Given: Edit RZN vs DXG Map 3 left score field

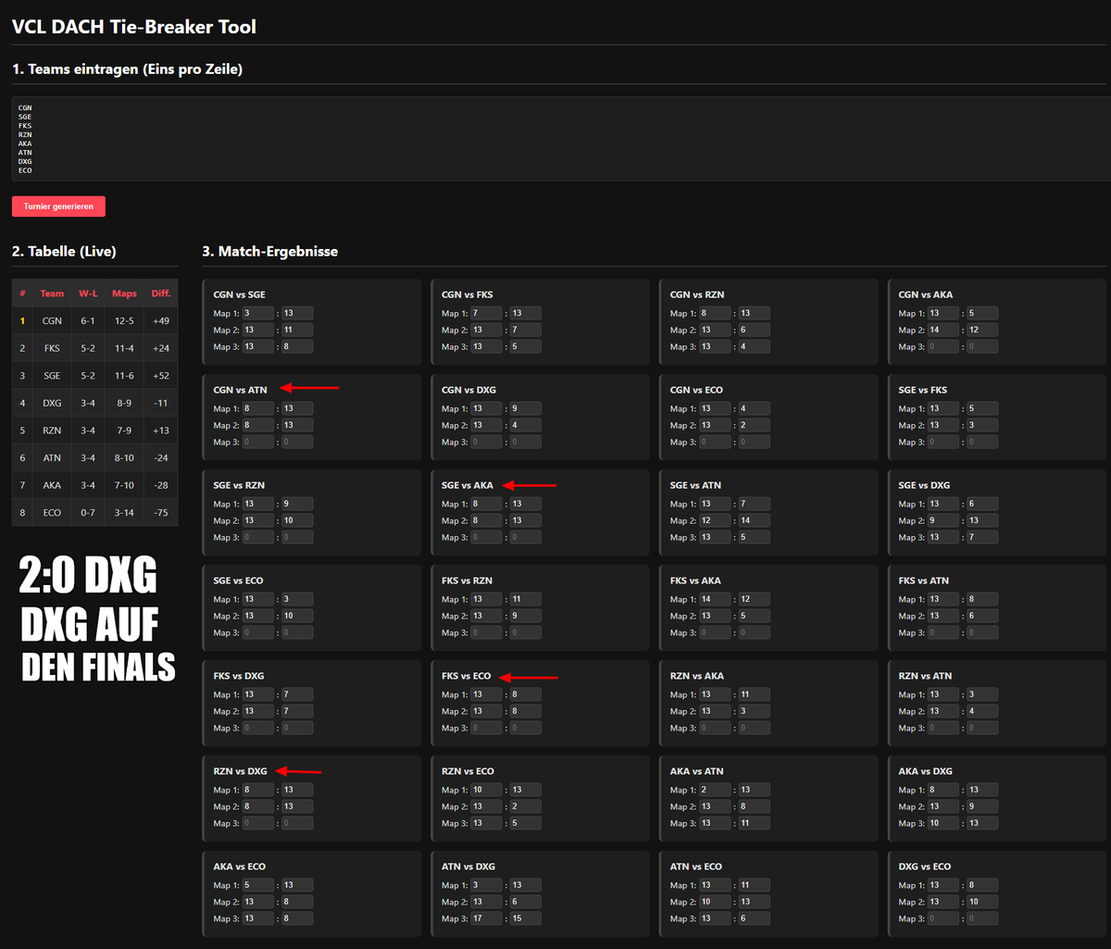Looking at the screenshot, I should point(258,823).
